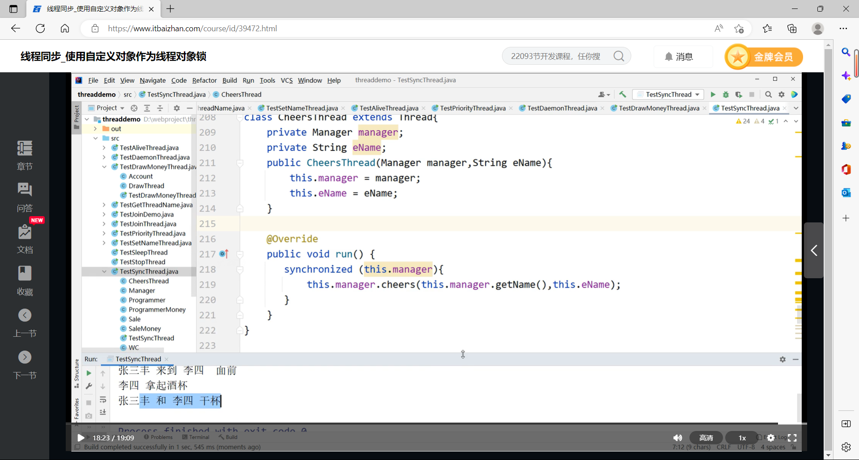Open Run panel settings gear
Screen dimensions: 859x460
[782, 360]
